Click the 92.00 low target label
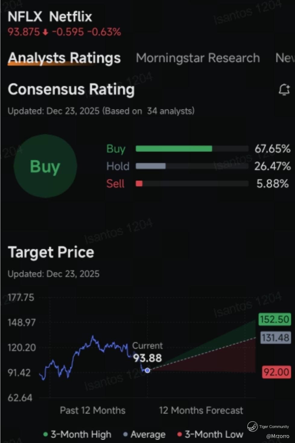This screenshot has width=295, height=443. coord(276,372)
